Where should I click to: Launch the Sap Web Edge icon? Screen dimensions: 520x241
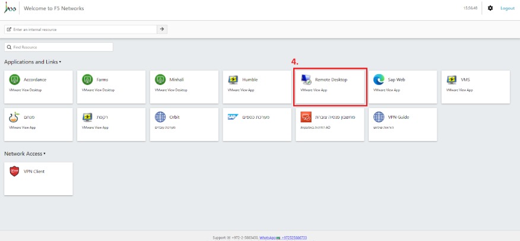coord(379,80)
